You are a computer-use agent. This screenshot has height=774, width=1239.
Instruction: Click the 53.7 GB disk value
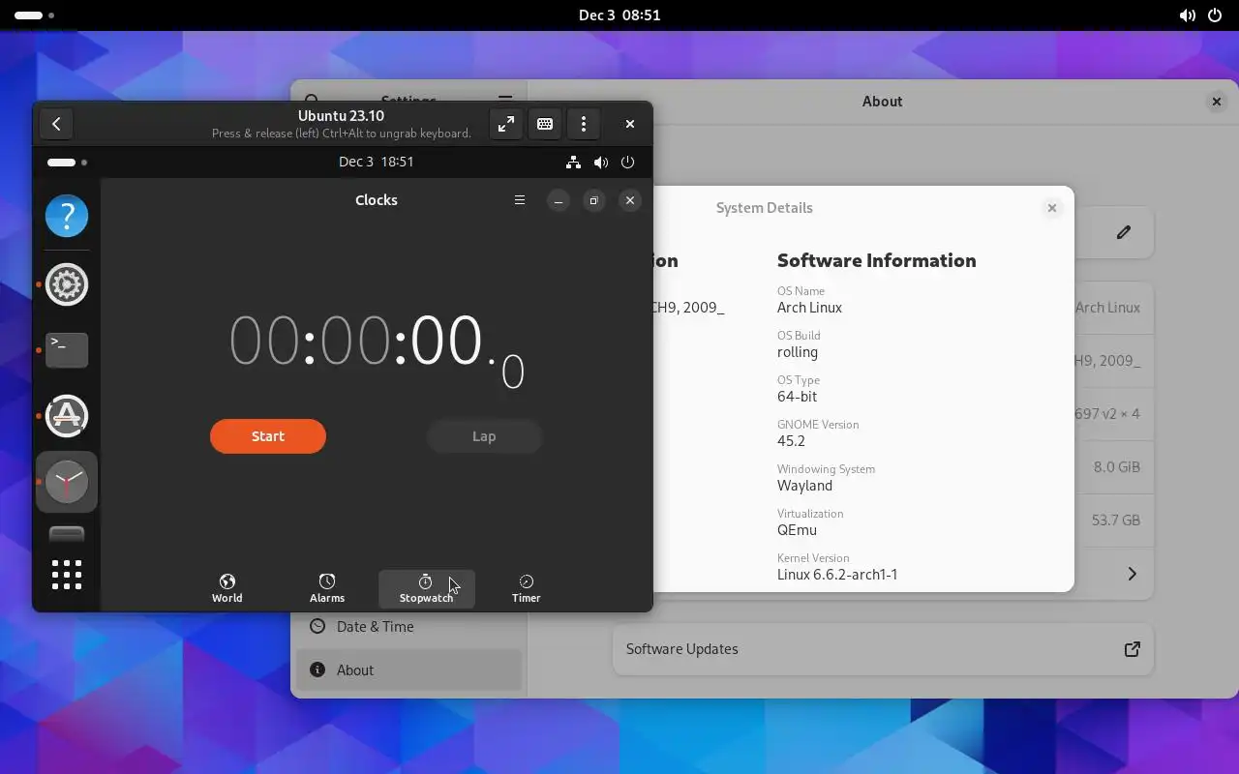click(x=1115, y=520)
